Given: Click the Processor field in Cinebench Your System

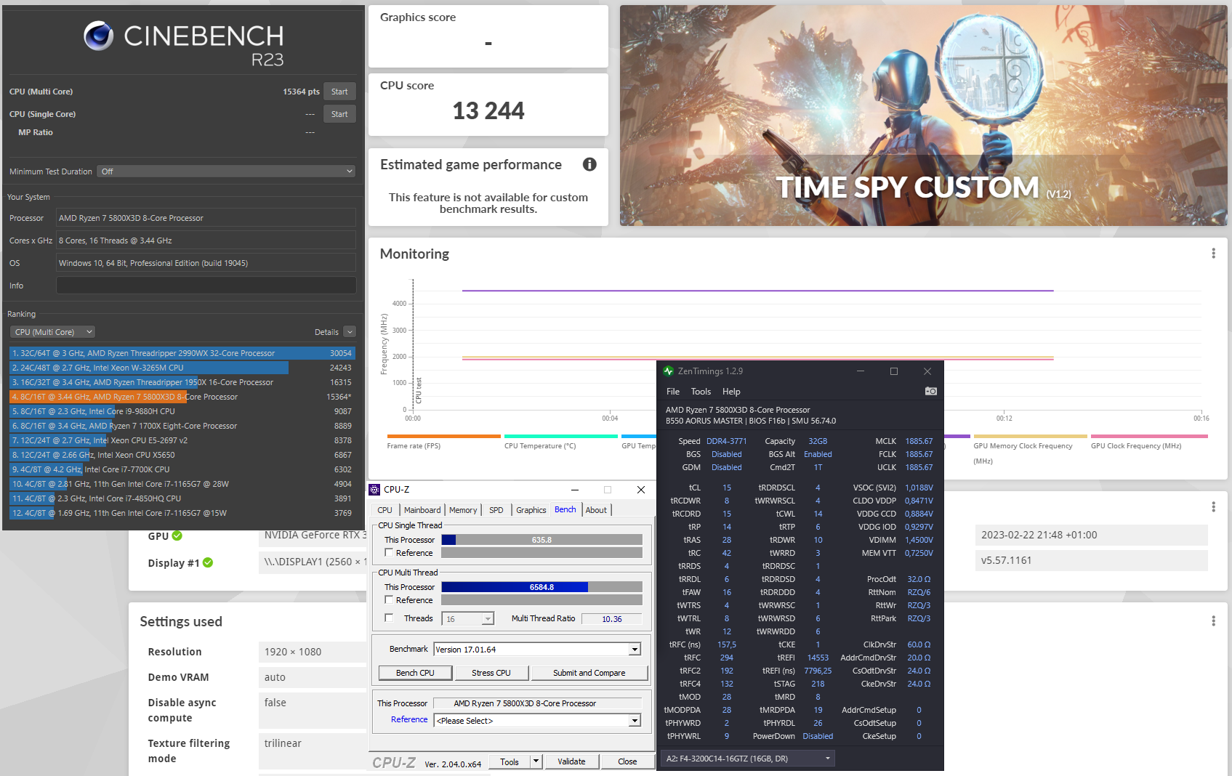Looking at the screenshot, I should click(x=206, y=218).
